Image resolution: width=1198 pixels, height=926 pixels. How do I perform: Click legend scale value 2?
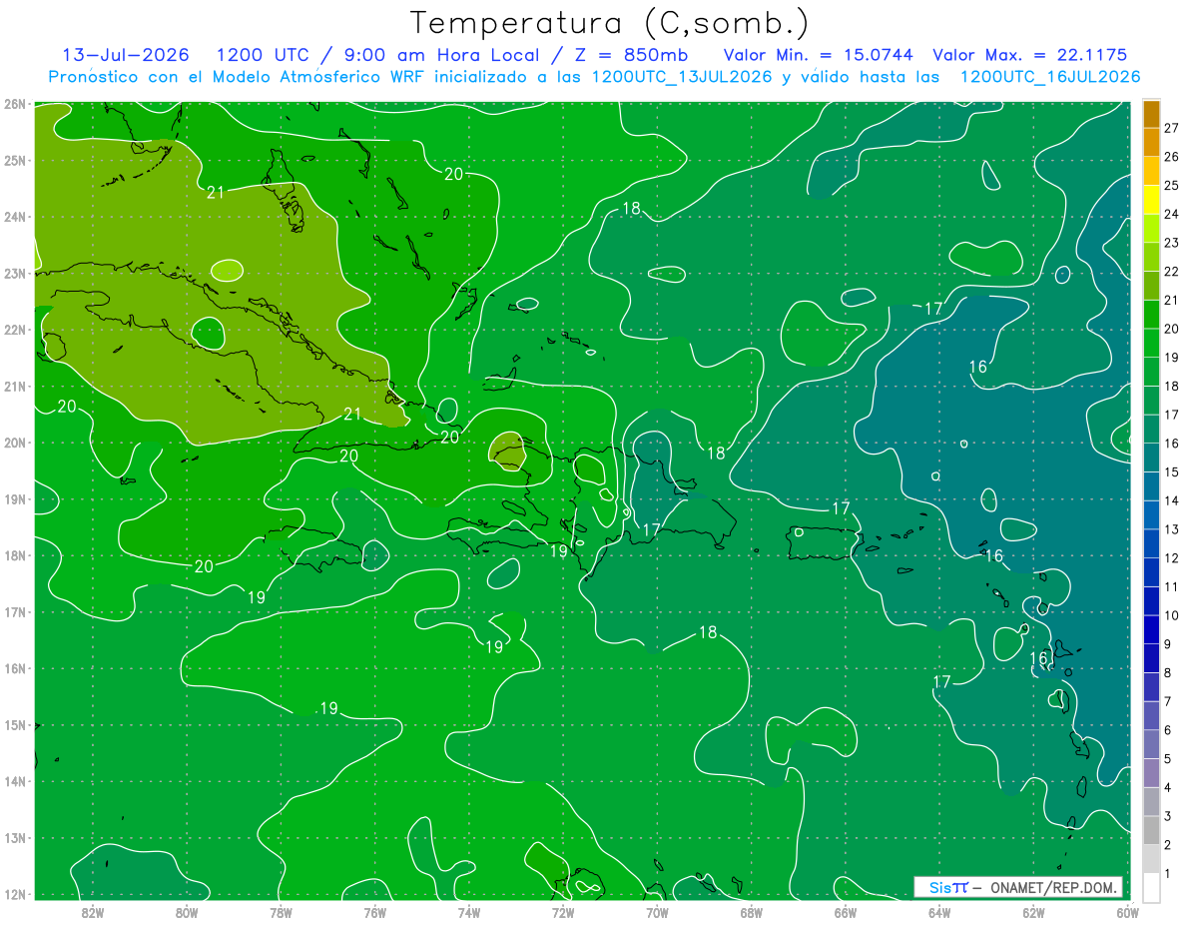(1167, 845)
